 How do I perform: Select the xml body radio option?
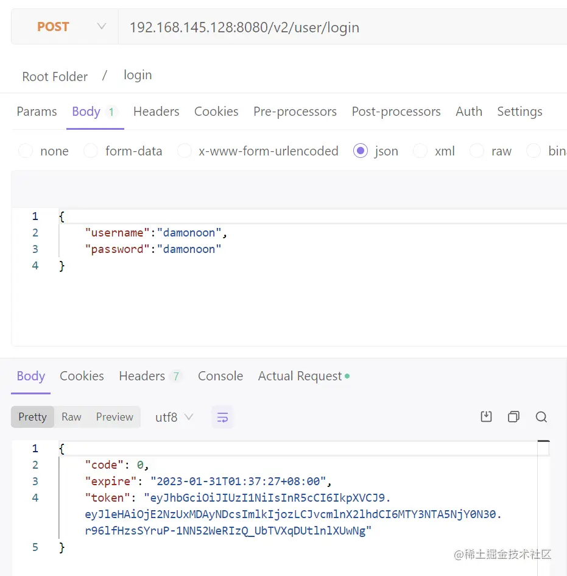[x=420, y=151]
